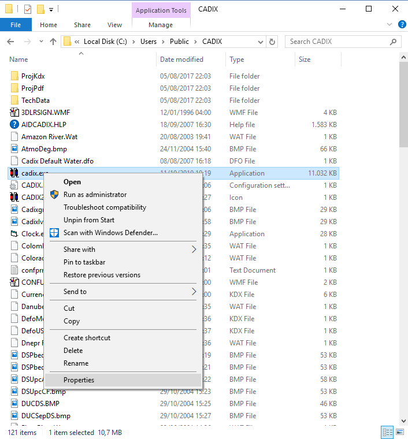
Task: Click the Clock application file icon
Action: 14,234
